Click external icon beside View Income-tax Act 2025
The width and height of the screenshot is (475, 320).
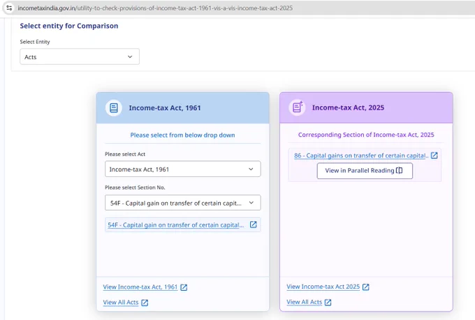(x=366, y=287)
